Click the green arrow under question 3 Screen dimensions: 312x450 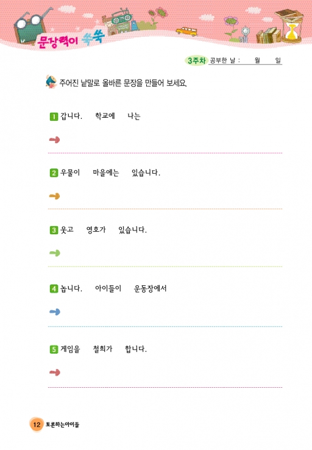click(x=54, y=253)
